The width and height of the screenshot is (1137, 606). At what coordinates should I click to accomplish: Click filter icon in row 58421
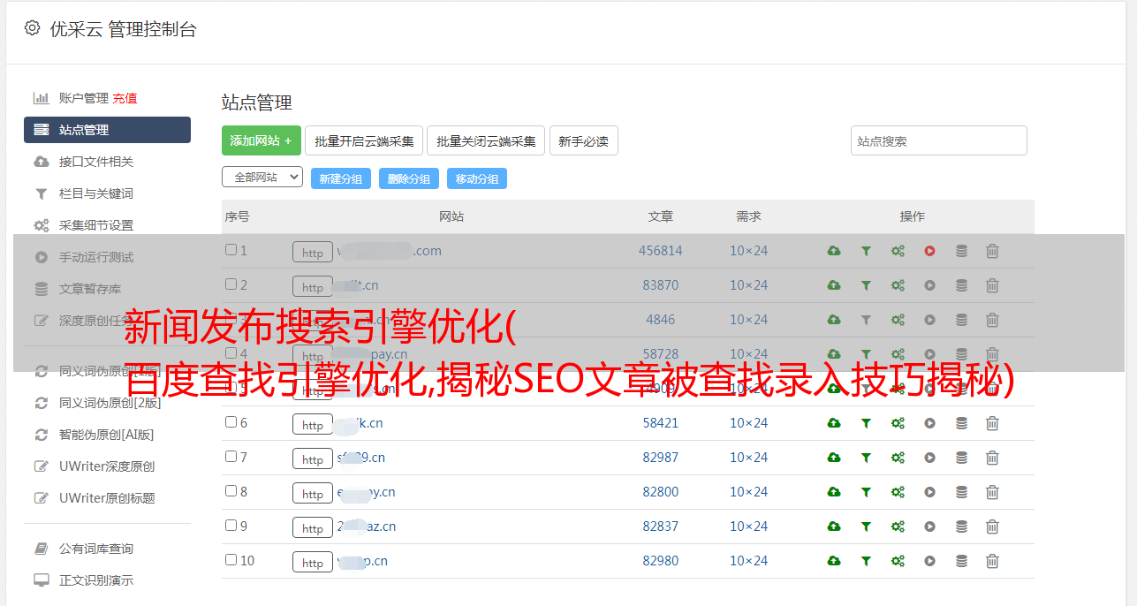coord(866,423)
